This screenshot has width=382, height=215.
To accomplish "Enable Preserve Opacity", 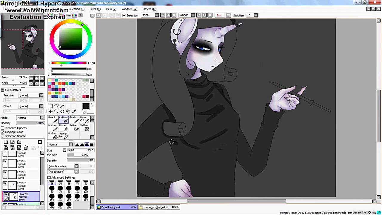I will tap(3, 128).
